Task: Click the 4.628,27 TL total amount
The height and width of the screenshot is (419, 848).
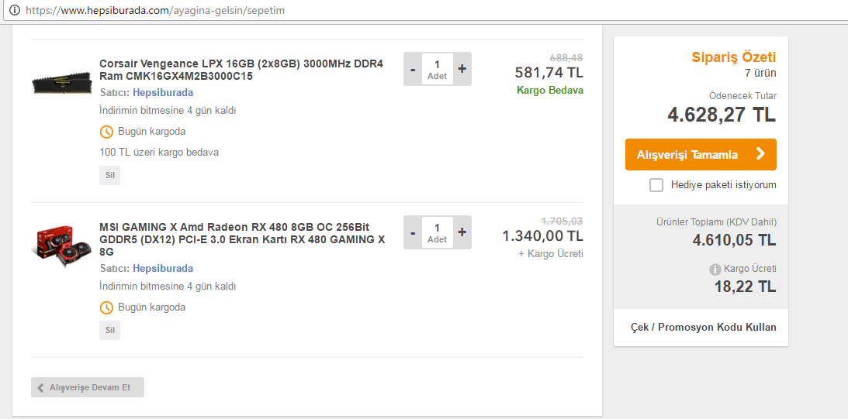Action: (722, 115)
